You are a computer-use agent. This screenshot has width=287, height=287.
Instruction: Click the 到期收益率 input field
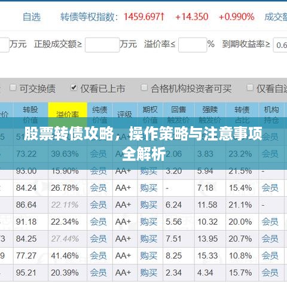pos(280,45)
